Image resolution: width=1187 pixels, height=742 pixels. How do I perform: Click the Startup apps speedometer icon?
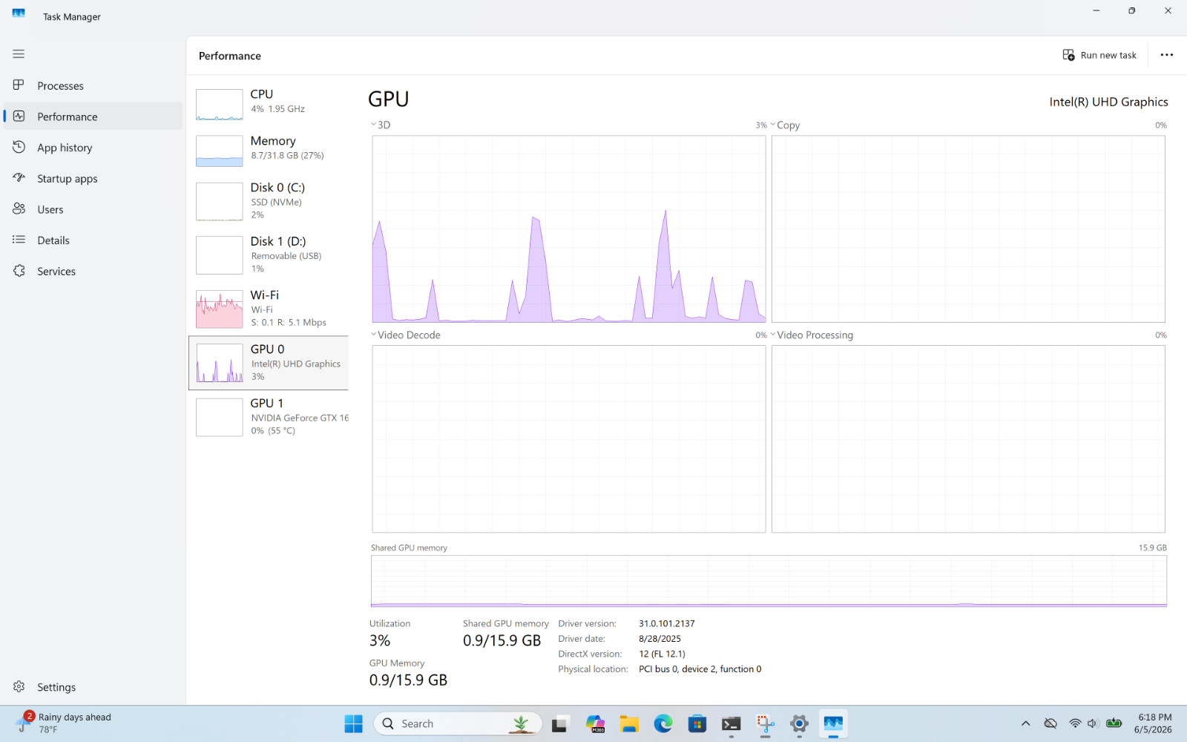(19, 178)
